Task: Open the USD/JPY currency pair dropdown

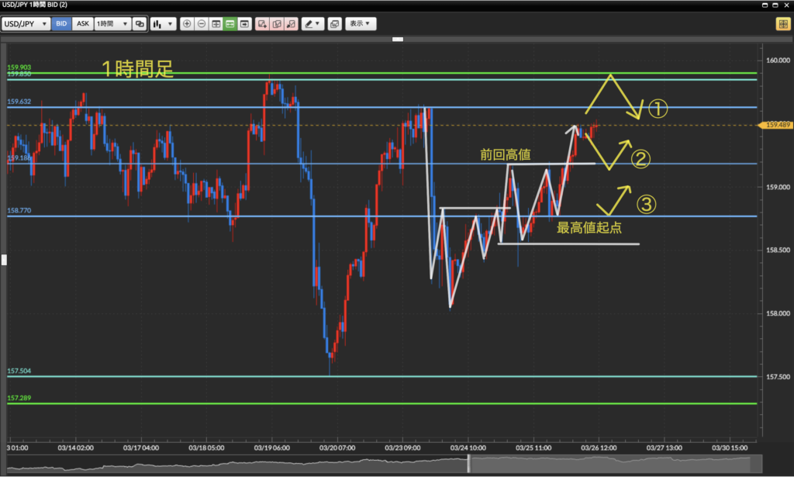Action: pos(26,24)
